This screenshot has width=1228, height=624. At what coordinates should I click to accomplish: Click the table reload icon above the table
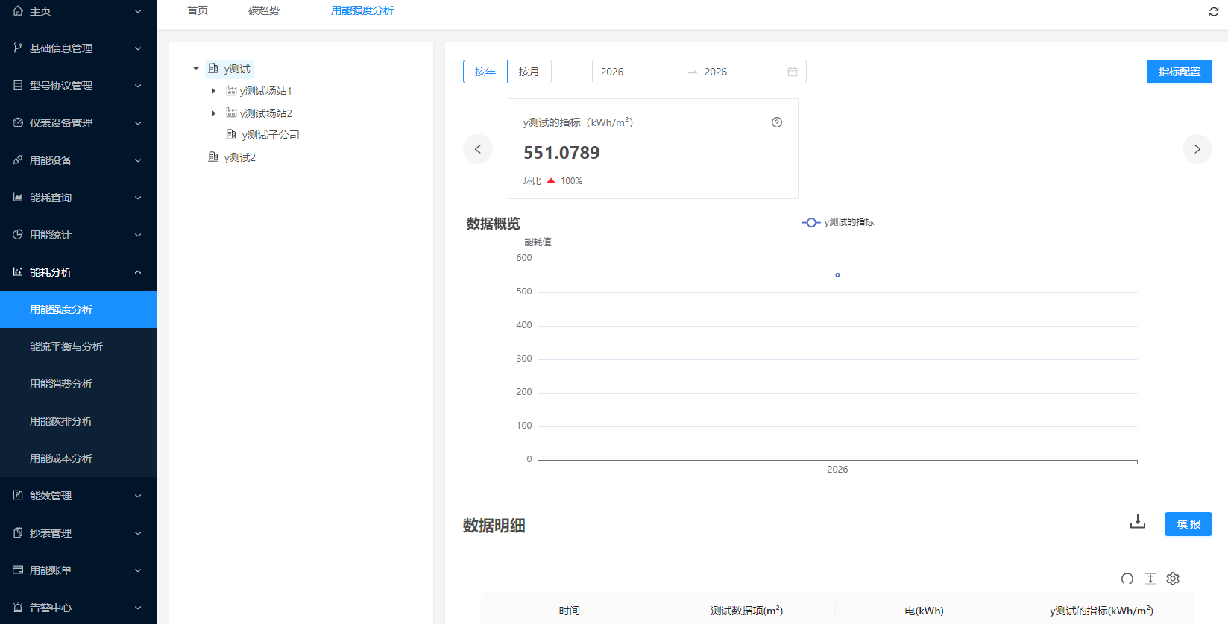[x=1127, y=579]
